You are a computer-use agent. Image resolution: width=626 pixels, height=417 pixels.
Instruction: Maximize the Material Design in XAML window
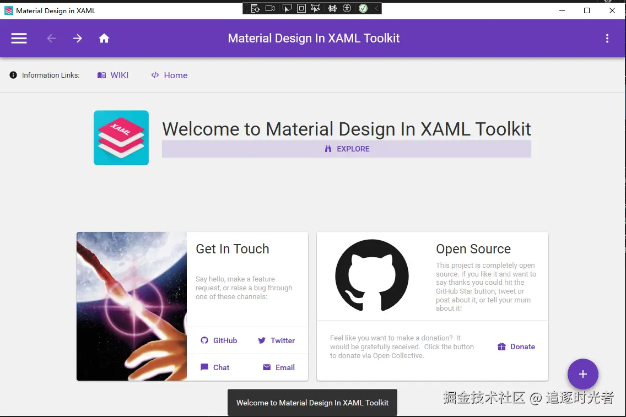point(587,10)
